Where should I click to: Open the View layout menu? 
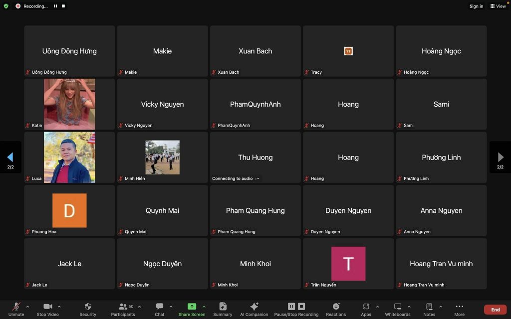(498, 6)
